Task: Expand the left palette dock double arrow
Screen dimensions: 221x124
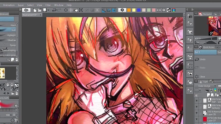Action: click(x=20, y=10)
